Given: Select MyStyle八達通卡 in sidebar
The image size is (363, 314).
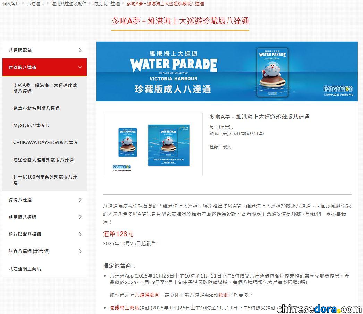Looking at the screenshot, I should 31,125.
